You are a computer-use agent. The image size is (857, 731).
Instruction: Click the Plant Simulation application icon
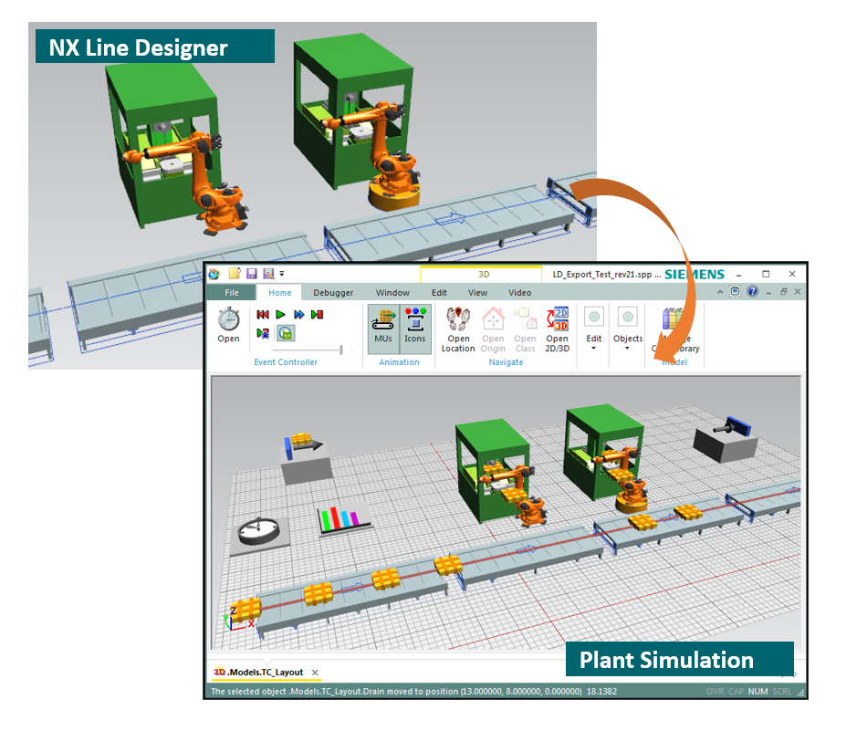pos(214,274)
